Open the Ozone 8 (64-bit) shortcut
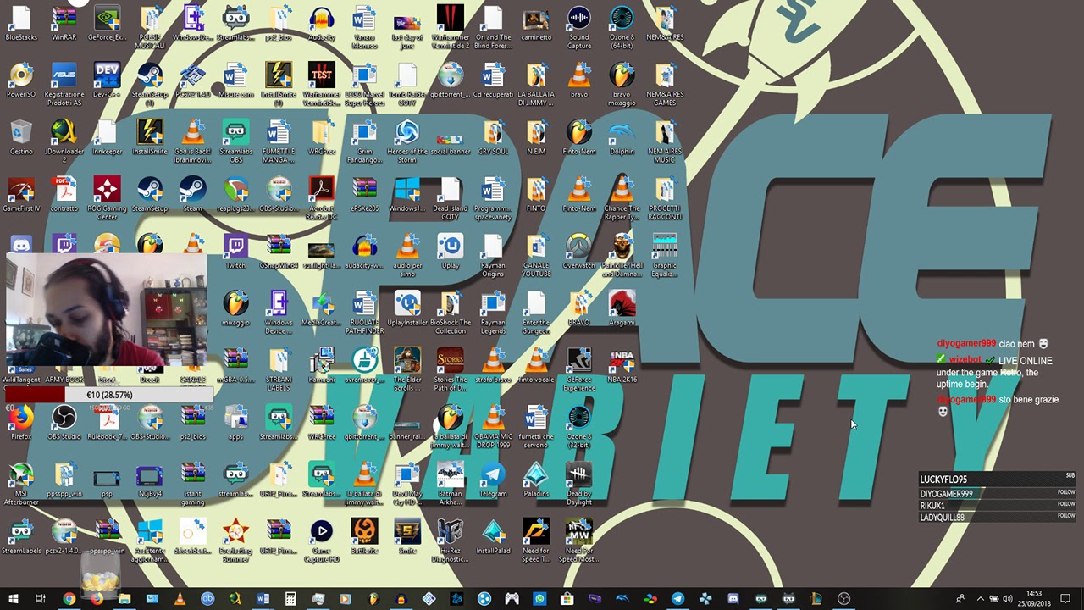The image size is (1084, 610). 622,25
